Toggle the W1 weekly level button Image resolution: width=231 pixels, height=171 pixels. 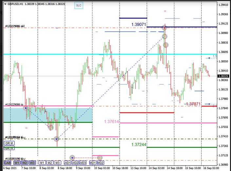pos(16,162)
